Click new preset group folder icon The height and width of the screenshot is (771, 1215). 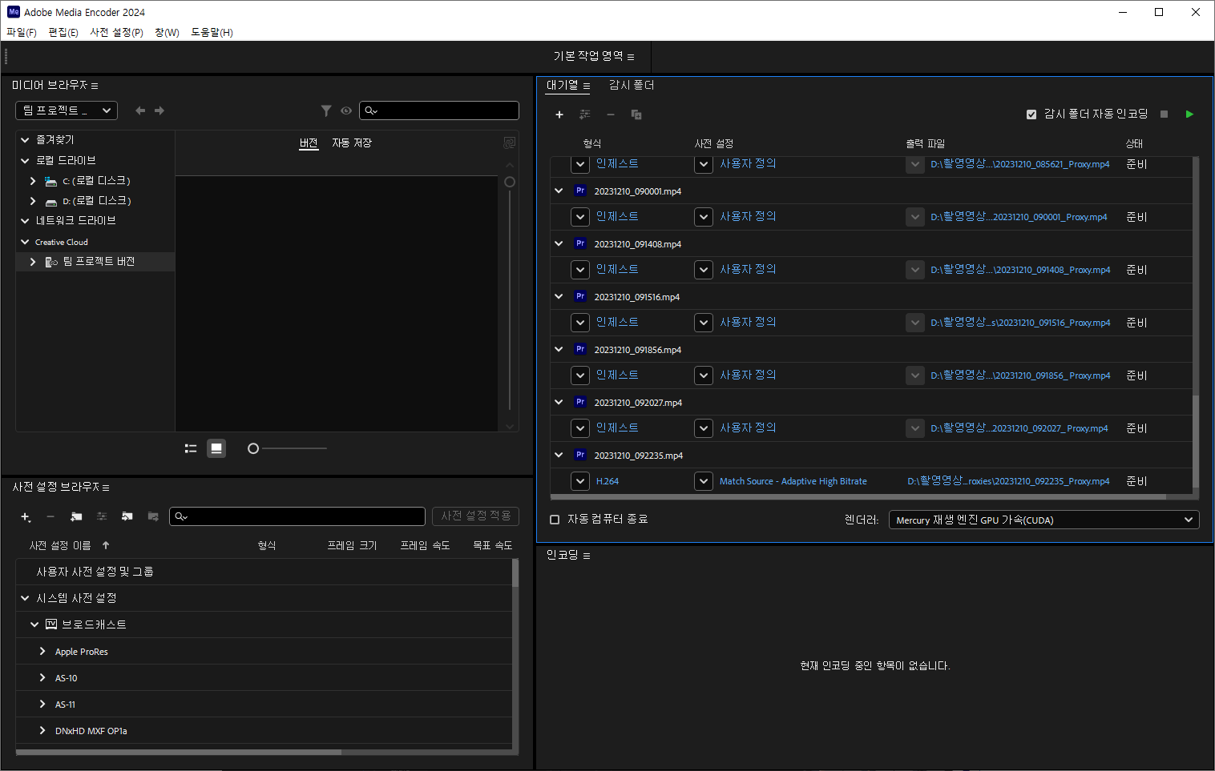tap(76, 516)
